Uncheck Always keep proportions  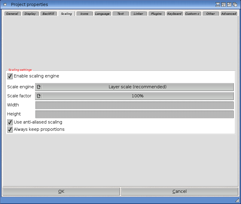10,130
